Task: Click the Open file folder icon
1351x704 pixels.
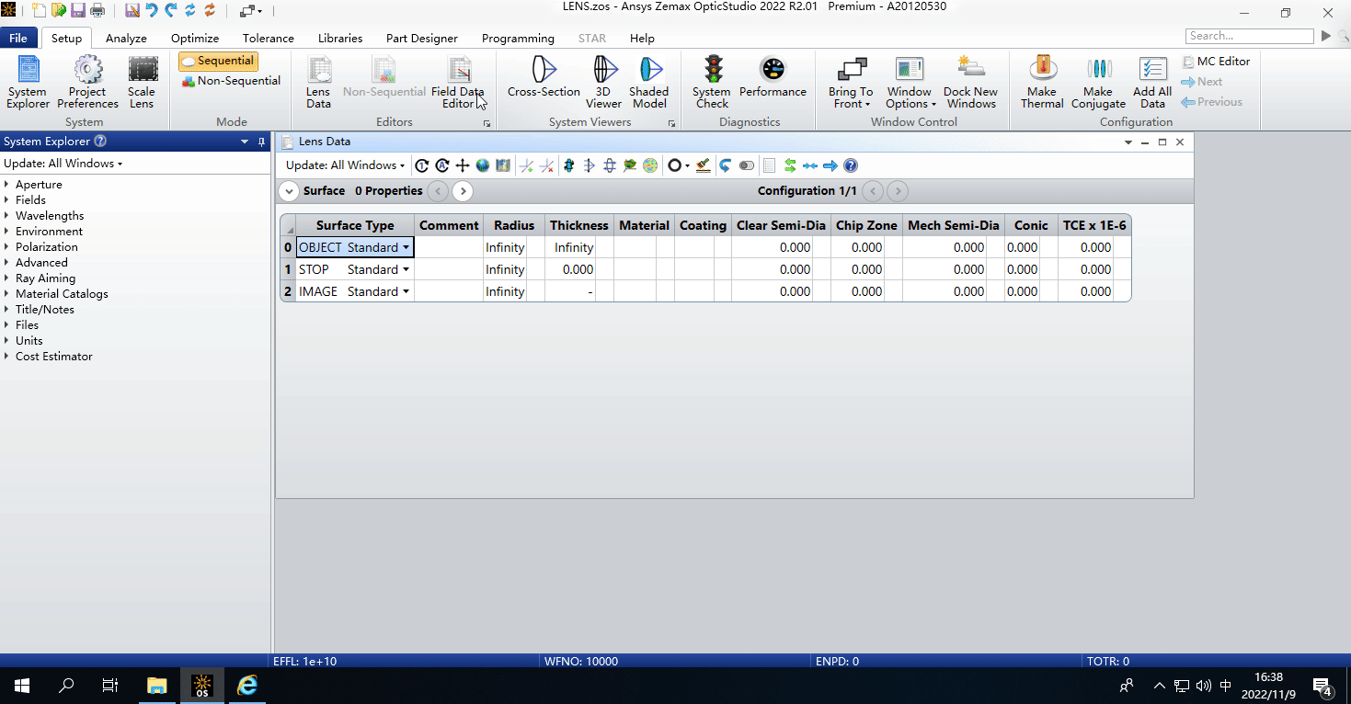Action: pos(58,11)
